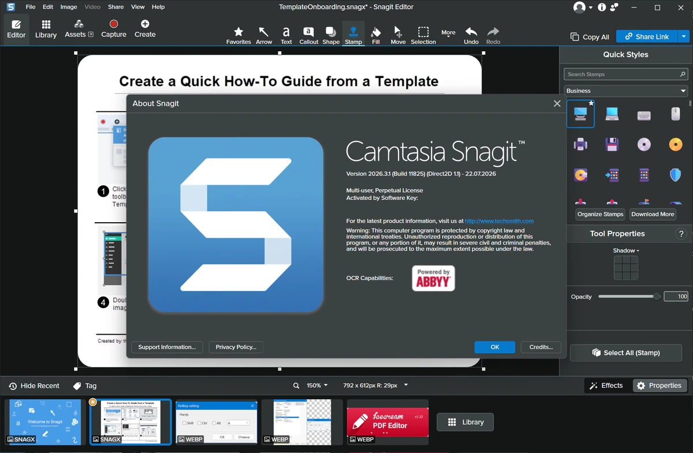The image size is (693, 453).
Task: Select the Stamp tool
Action: click(x=353, y=35)
